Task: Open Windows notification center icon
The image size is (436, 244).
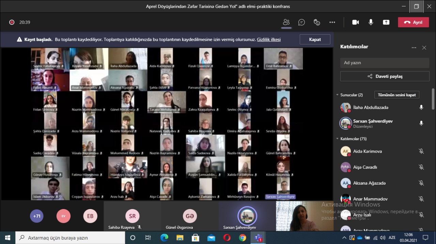Action: pos(425,238)
